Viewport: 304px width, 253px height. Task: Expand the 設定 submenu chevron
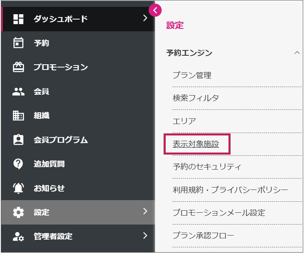(x=145, y=211)
